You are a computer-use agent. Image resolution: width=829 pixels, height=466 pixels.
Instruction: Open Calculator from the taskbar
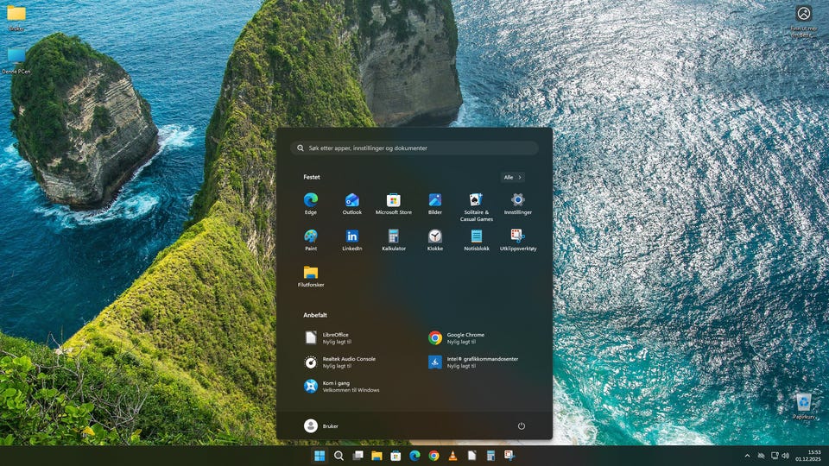point(491,456)
